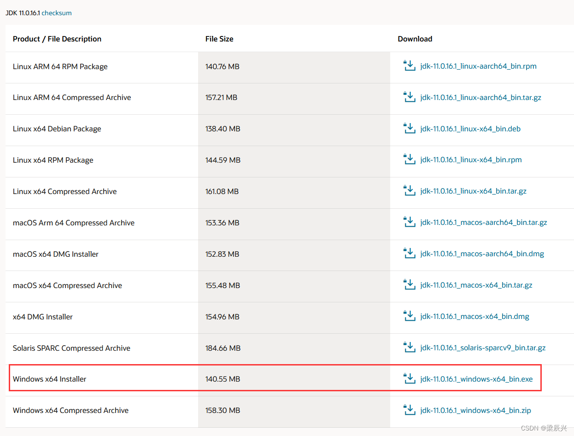Download jdk-11.0.16.1_linux-aarch64_bin.tar.gz link
Viewport: 574px width, 436px height.
[x=480, y=97]
